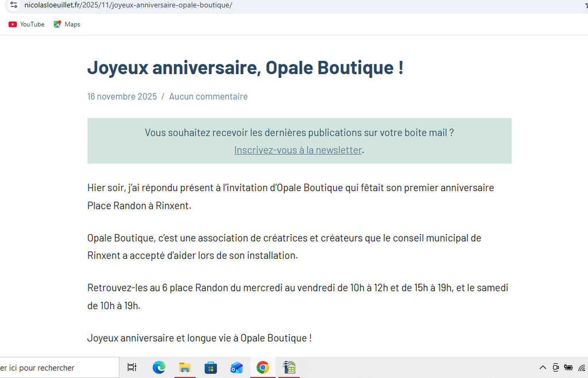The image size is (588, 378).
Task: Switch to Google Chrome in the taskbar
Action: pyautogui.click(x=263, y=368)
